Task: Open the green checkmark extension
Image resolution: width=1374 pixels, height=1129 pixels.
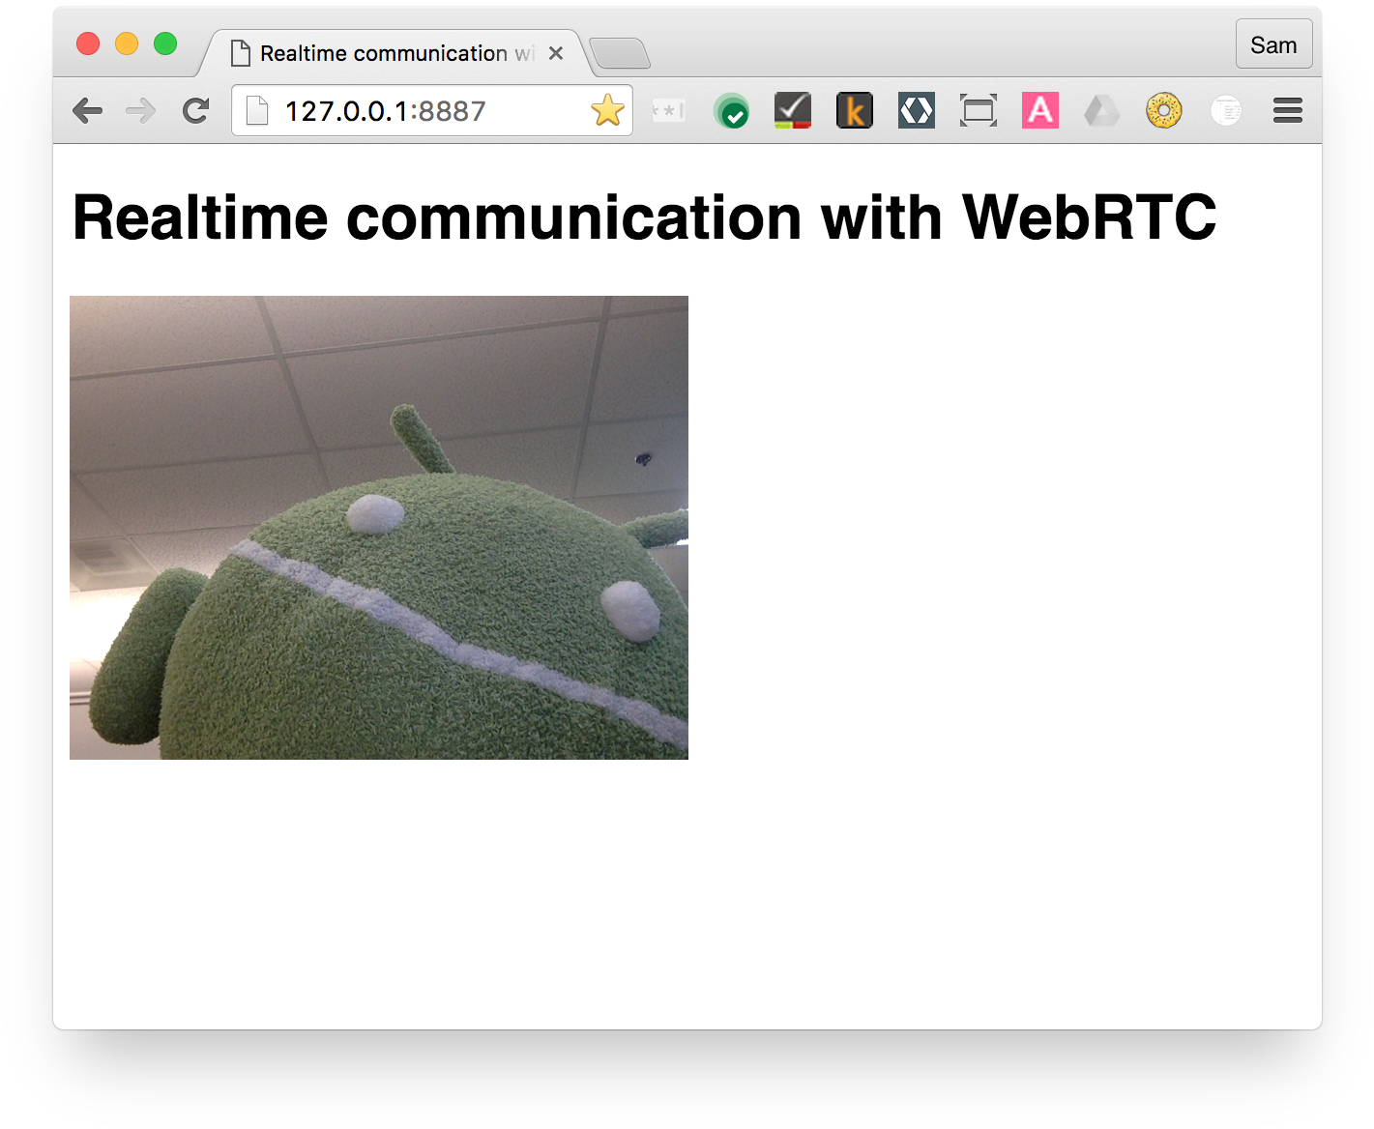Action: click(731, 110)
